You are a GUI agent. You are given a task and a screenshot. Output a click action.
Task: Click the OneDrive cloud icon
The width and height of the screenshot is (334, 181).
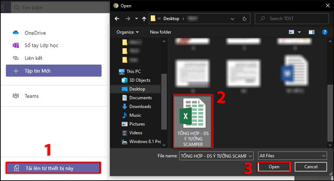pyautogui.click(x=16, y=33)
